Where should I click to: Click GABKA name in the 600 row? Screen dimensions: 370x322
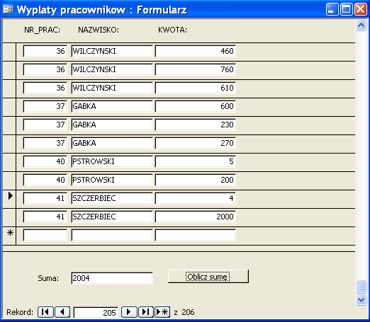point(112,106)
